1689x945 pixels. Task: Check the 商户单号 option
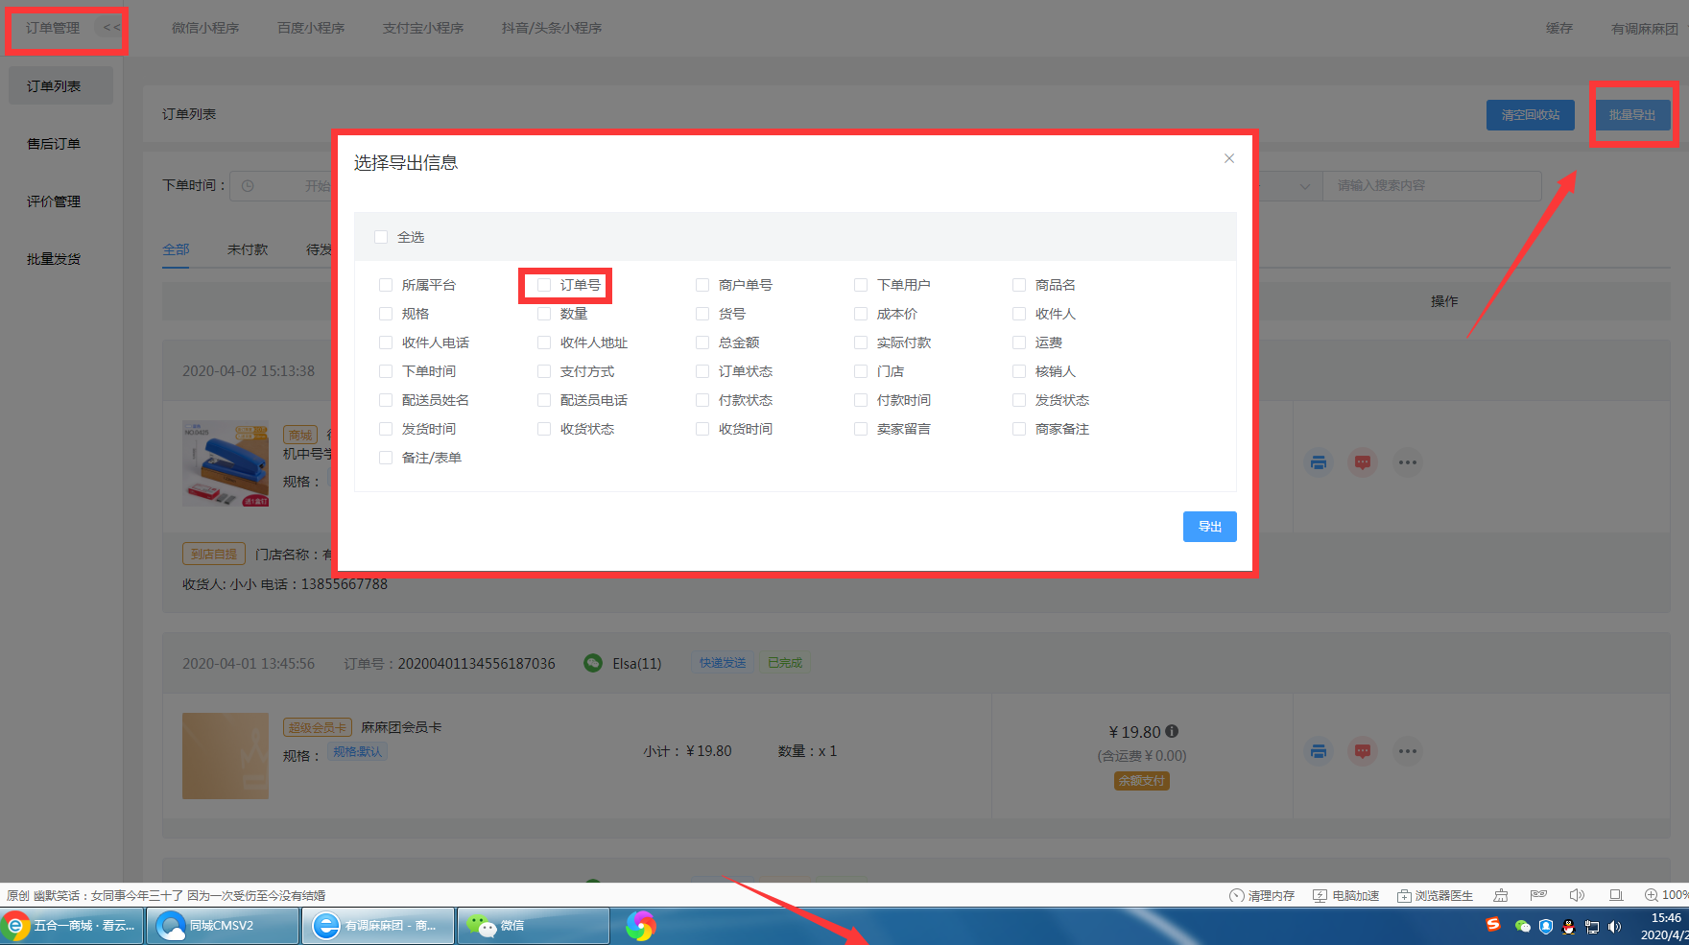[702, 285]
